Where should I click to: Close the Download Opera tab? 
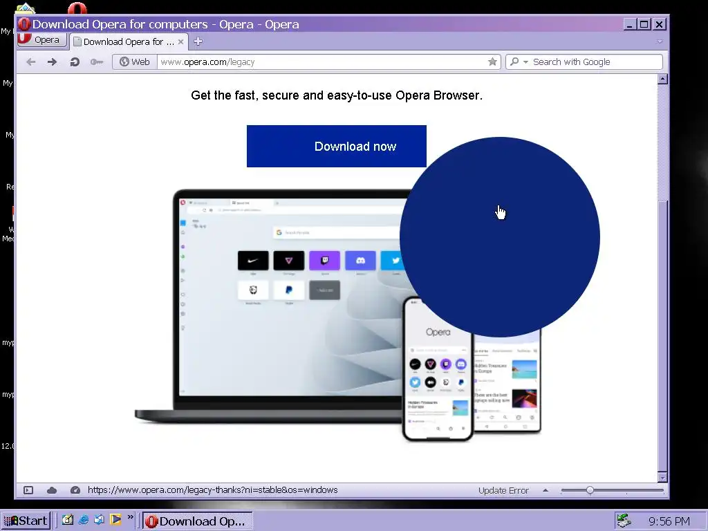(180, 41)
